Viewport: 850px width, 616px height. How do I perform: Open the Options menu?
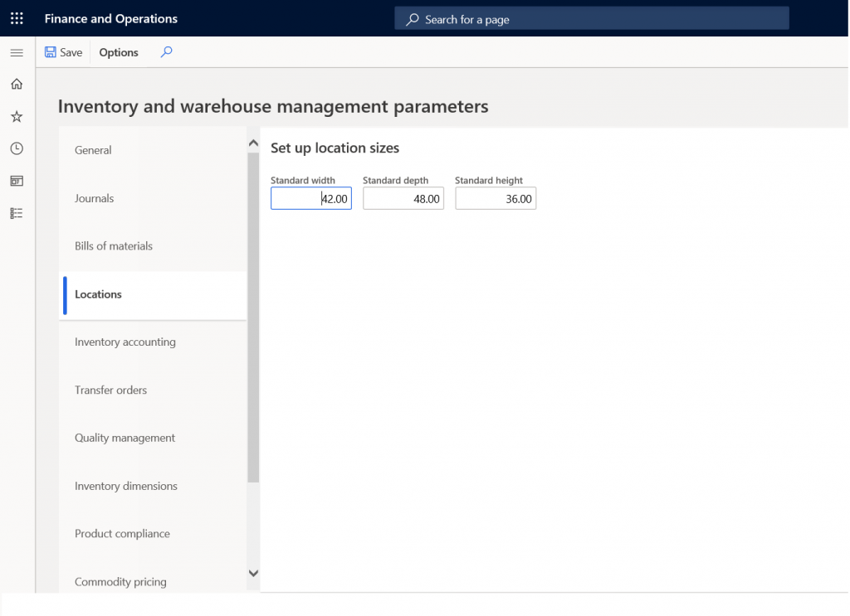point(117,52)
